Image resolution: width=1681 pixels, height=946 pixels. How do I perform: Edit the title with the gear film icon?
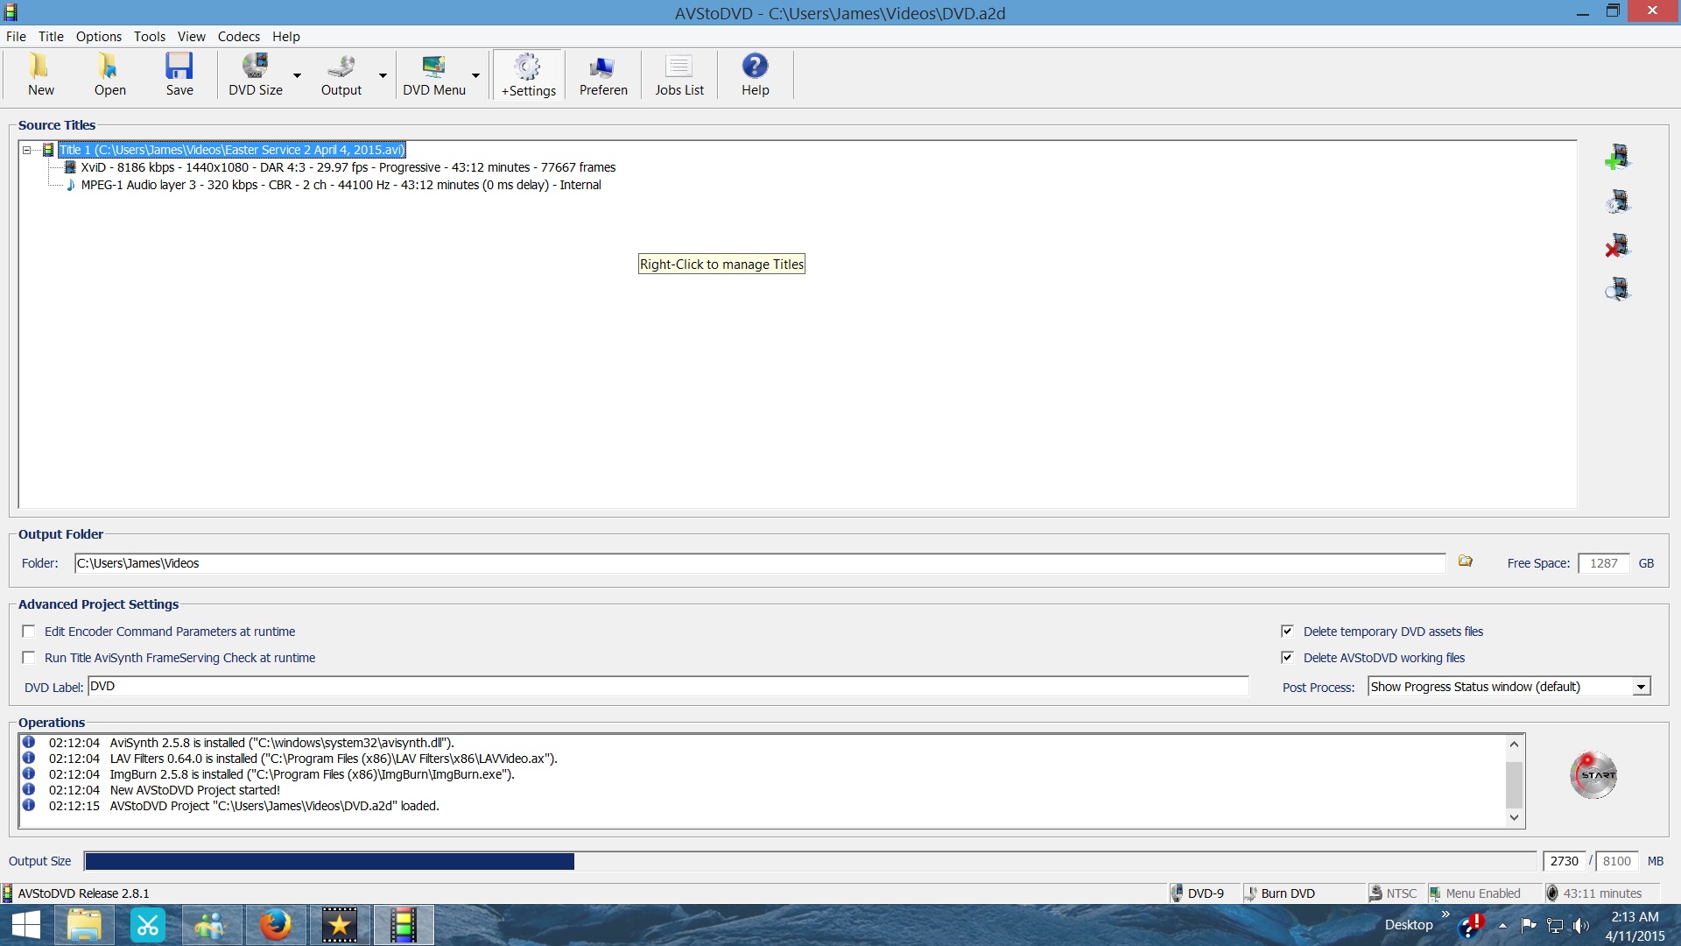point(1617,202)
